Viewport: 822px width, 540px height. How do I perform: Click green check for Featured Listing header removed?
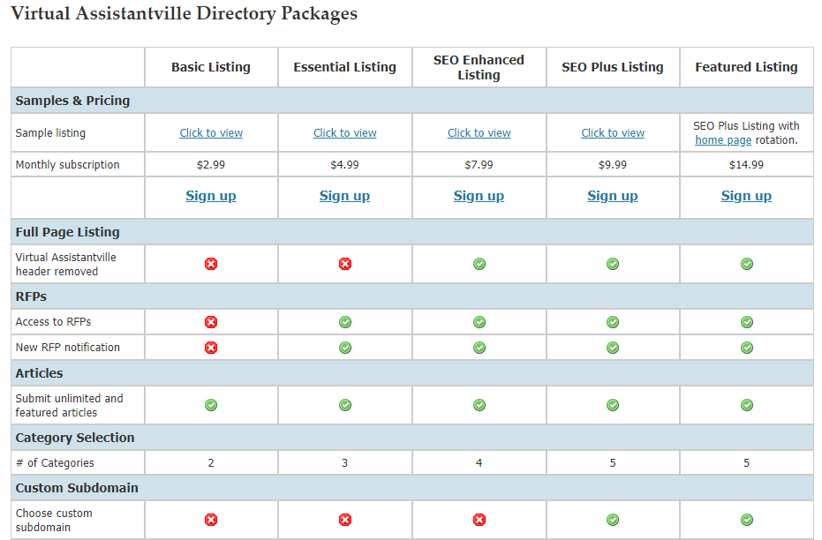[747, 264]
